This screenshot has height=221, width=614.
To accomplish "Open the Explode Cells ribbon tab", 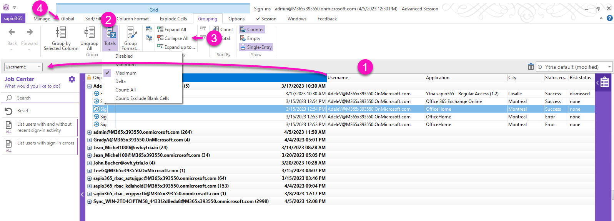I will click(173, 18).
